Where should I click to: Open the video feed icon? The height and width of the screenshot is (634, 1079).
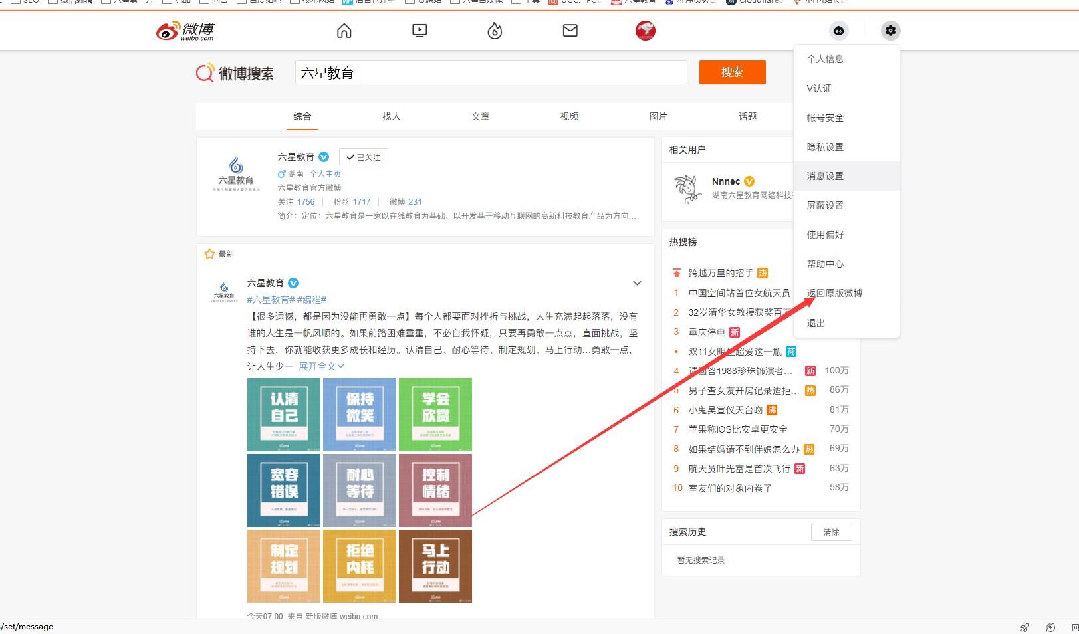tap(420, 31)
